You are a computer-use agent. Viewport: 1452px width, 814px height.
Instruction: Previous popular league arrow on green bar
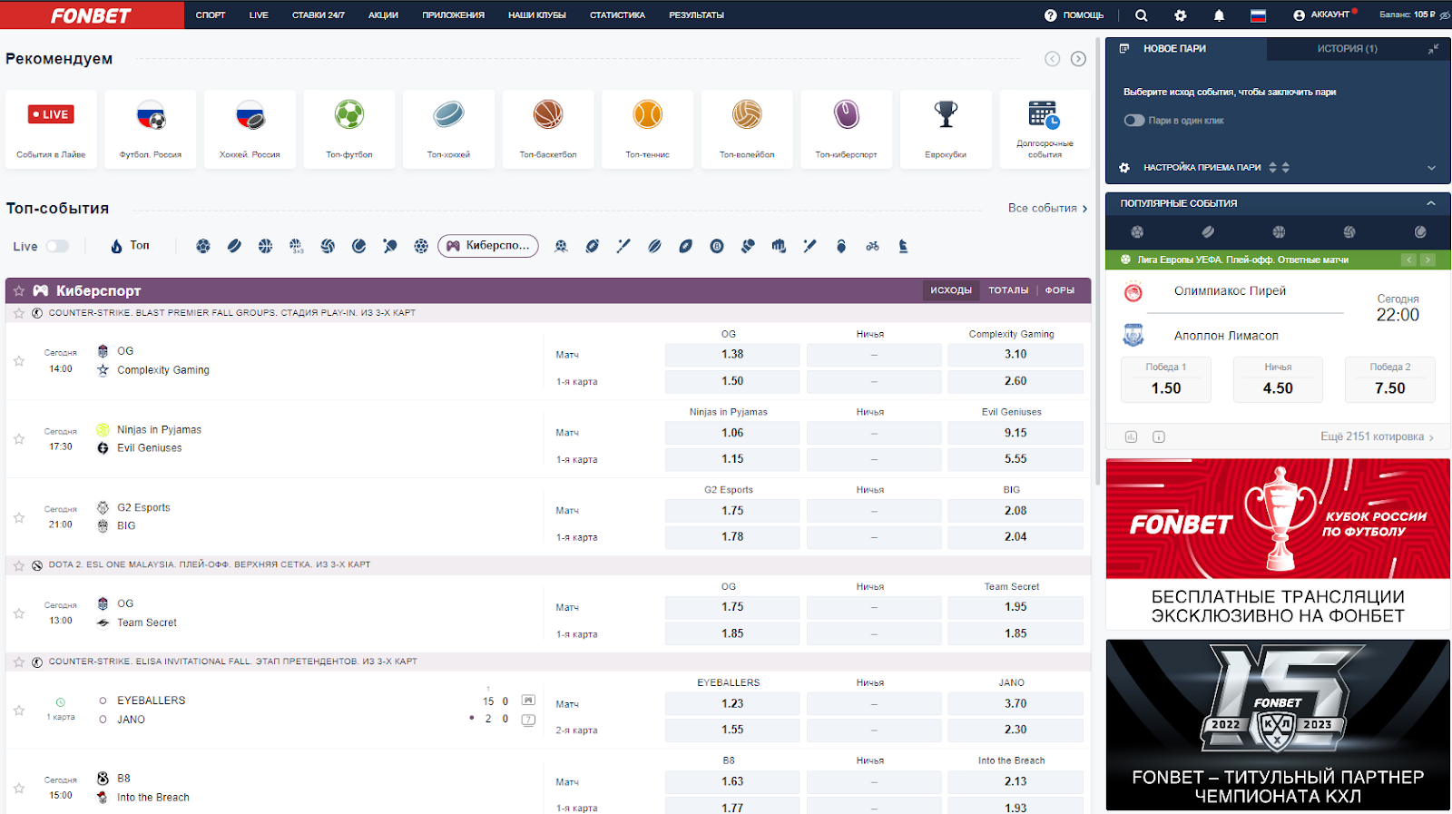(1408, 260)
